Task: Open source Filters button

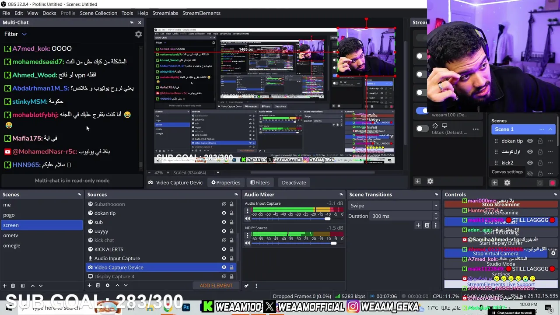Action: (260, 182)
